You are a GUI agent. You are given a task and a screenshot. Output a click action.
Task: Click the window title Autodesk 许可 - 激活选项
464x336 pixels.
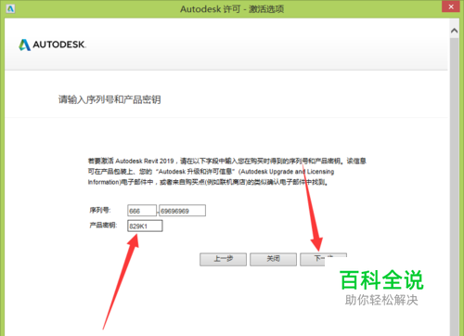[x=232, y=9]
